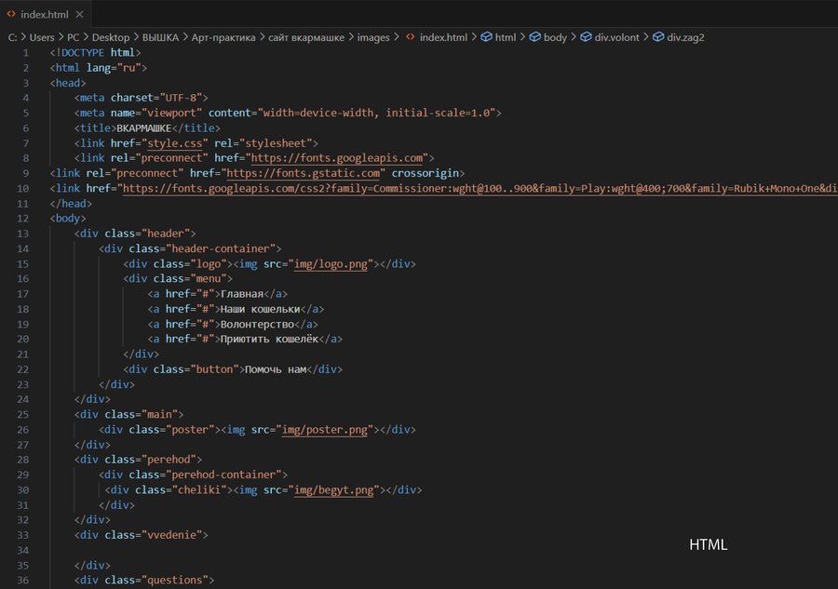Screen dimensions: 838x589
Task: Click the body element symbol icon in breadcrumbs
Action: pyautogui.click(x=534, y=37)
